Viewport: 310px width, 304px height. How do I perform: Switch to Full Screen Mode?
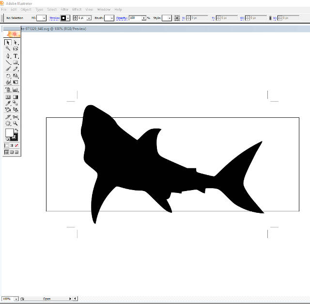16,152
